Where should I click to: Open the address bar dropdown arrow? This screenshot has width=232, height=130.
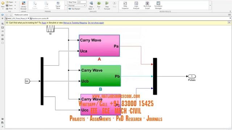pos(230,18)
